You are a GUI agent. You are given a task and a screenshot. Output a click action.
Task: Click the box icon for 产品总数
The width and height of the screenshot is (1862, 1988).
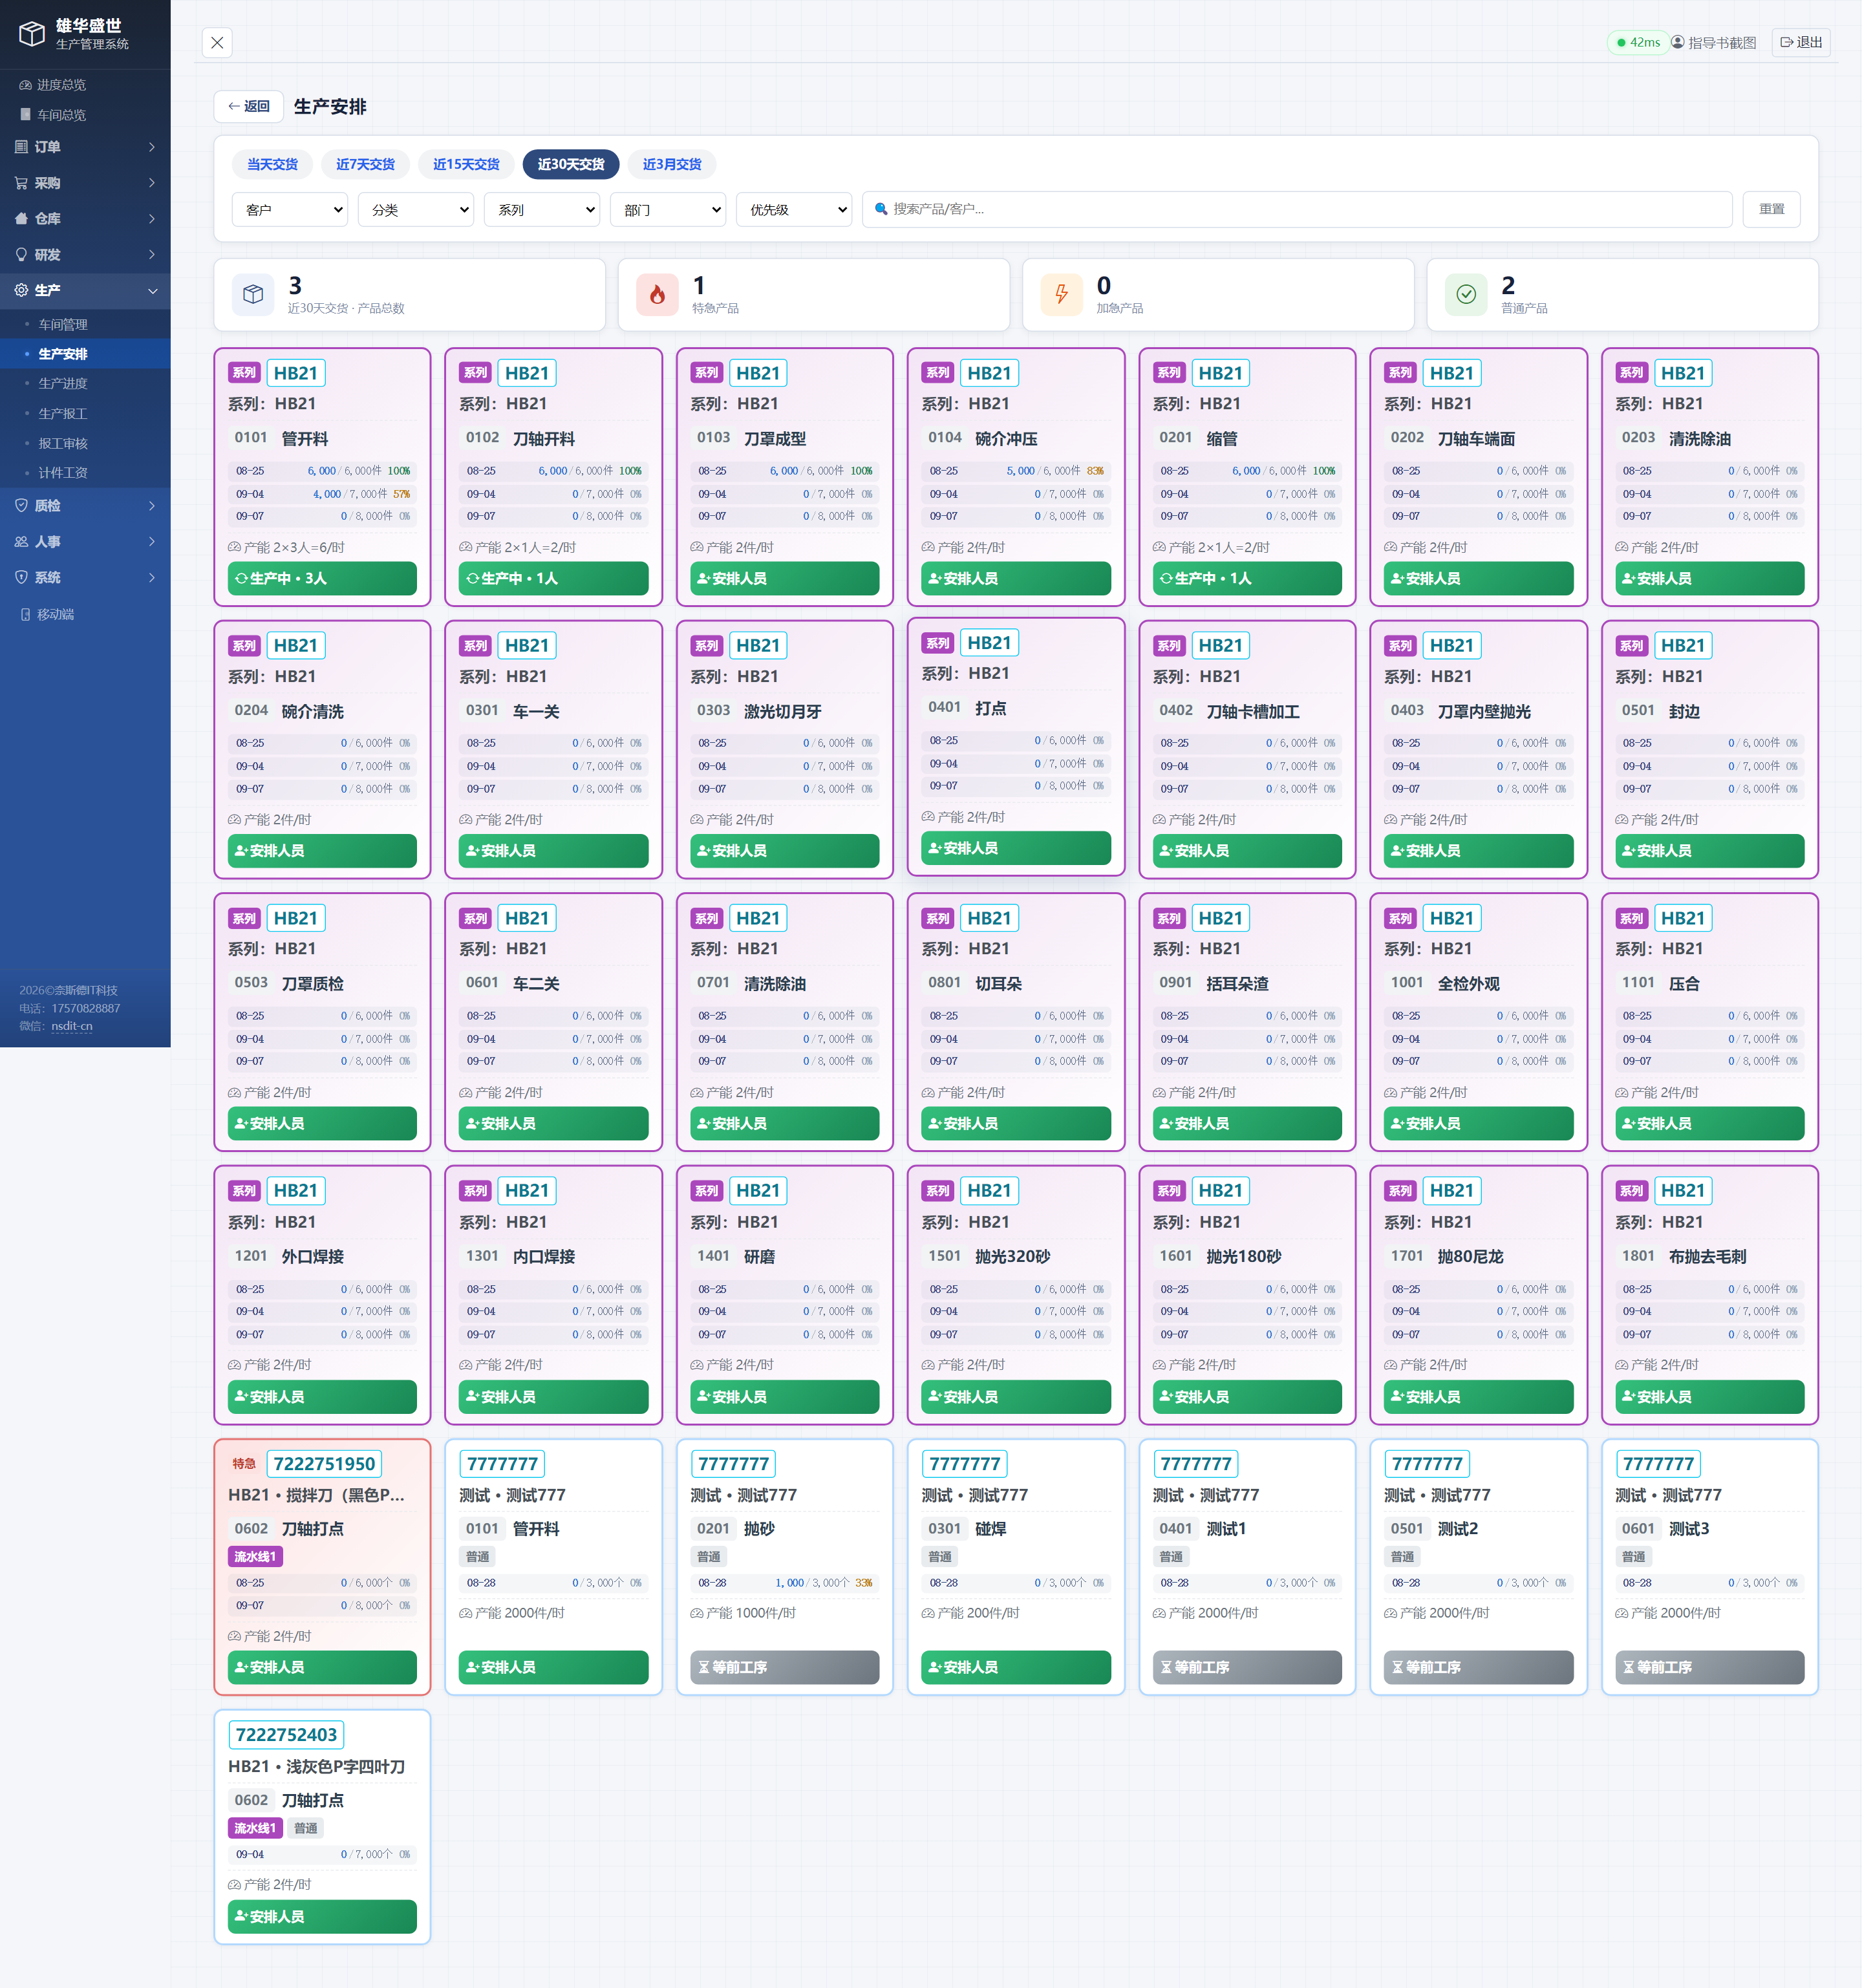click(x=253, y=295)
